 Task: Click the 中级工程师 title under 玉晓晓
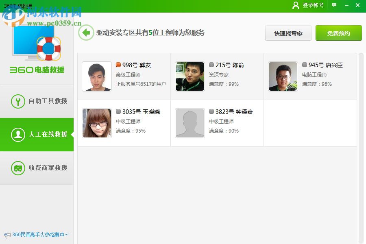128,122
